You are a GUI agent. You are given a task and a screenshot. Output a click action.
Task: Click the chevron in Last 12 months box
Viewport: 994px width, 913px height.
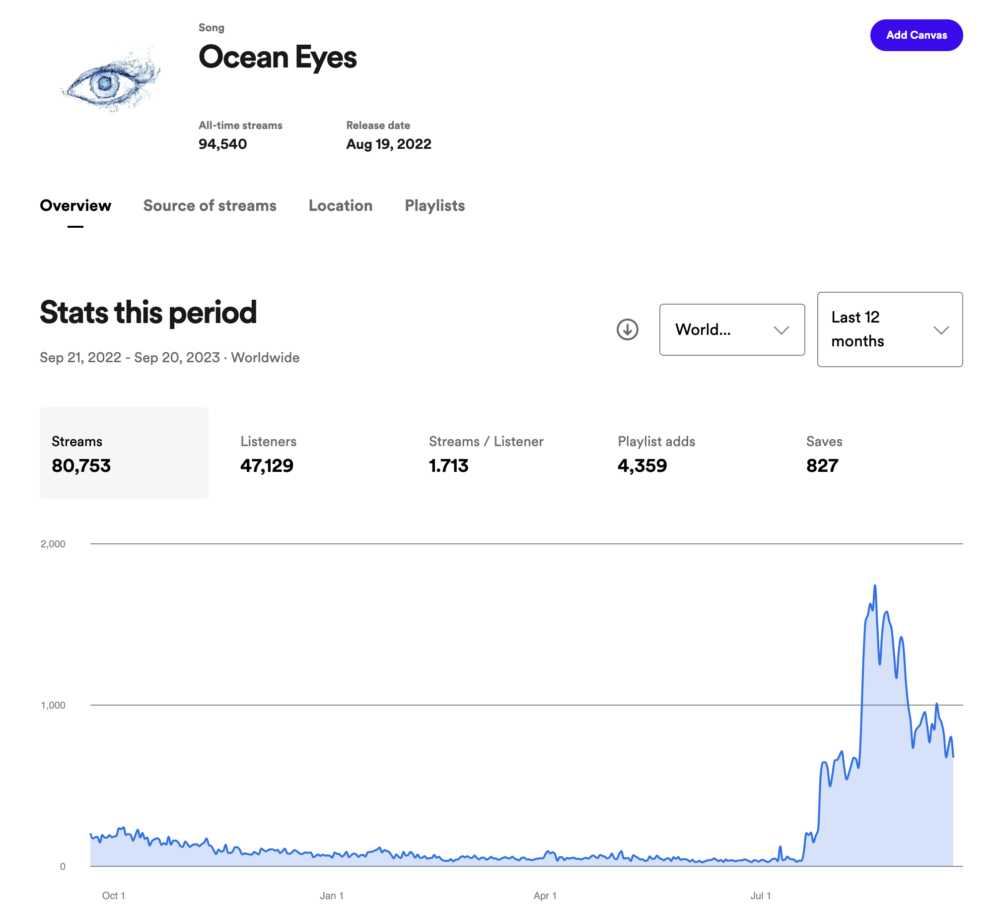tap(941, 330)
